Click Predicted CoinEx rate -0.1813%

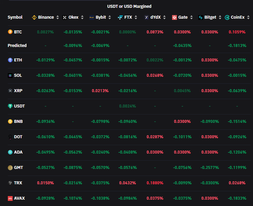coord(237,46)
